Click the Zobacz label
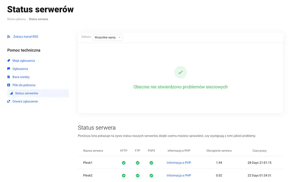Image resolution: width=289 pixels, height=182 pixels. click(x=86, y=37)
